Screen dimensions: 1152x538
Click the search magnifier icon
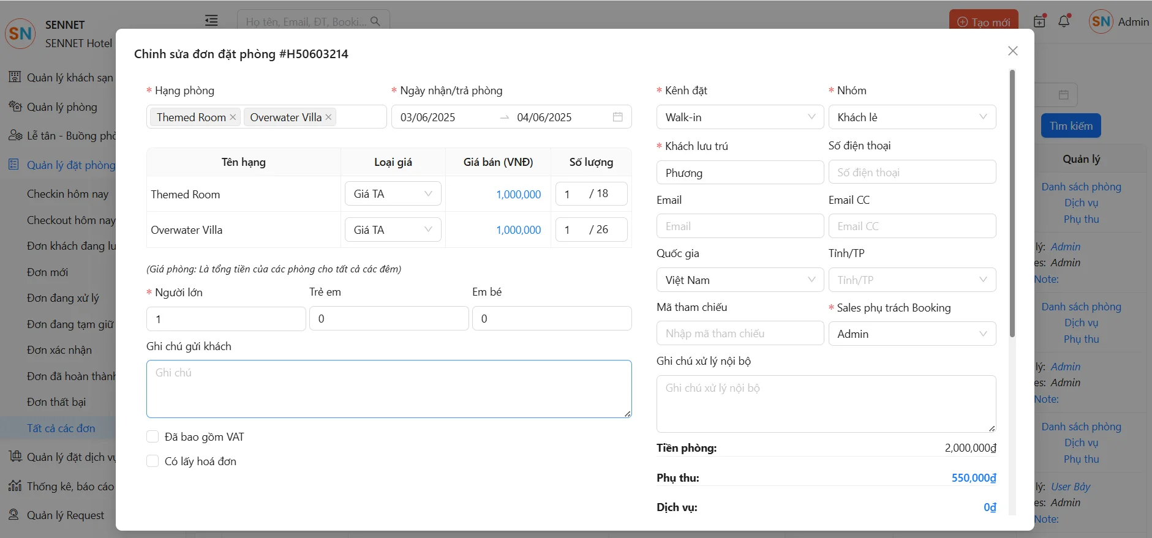pos(375,21)
